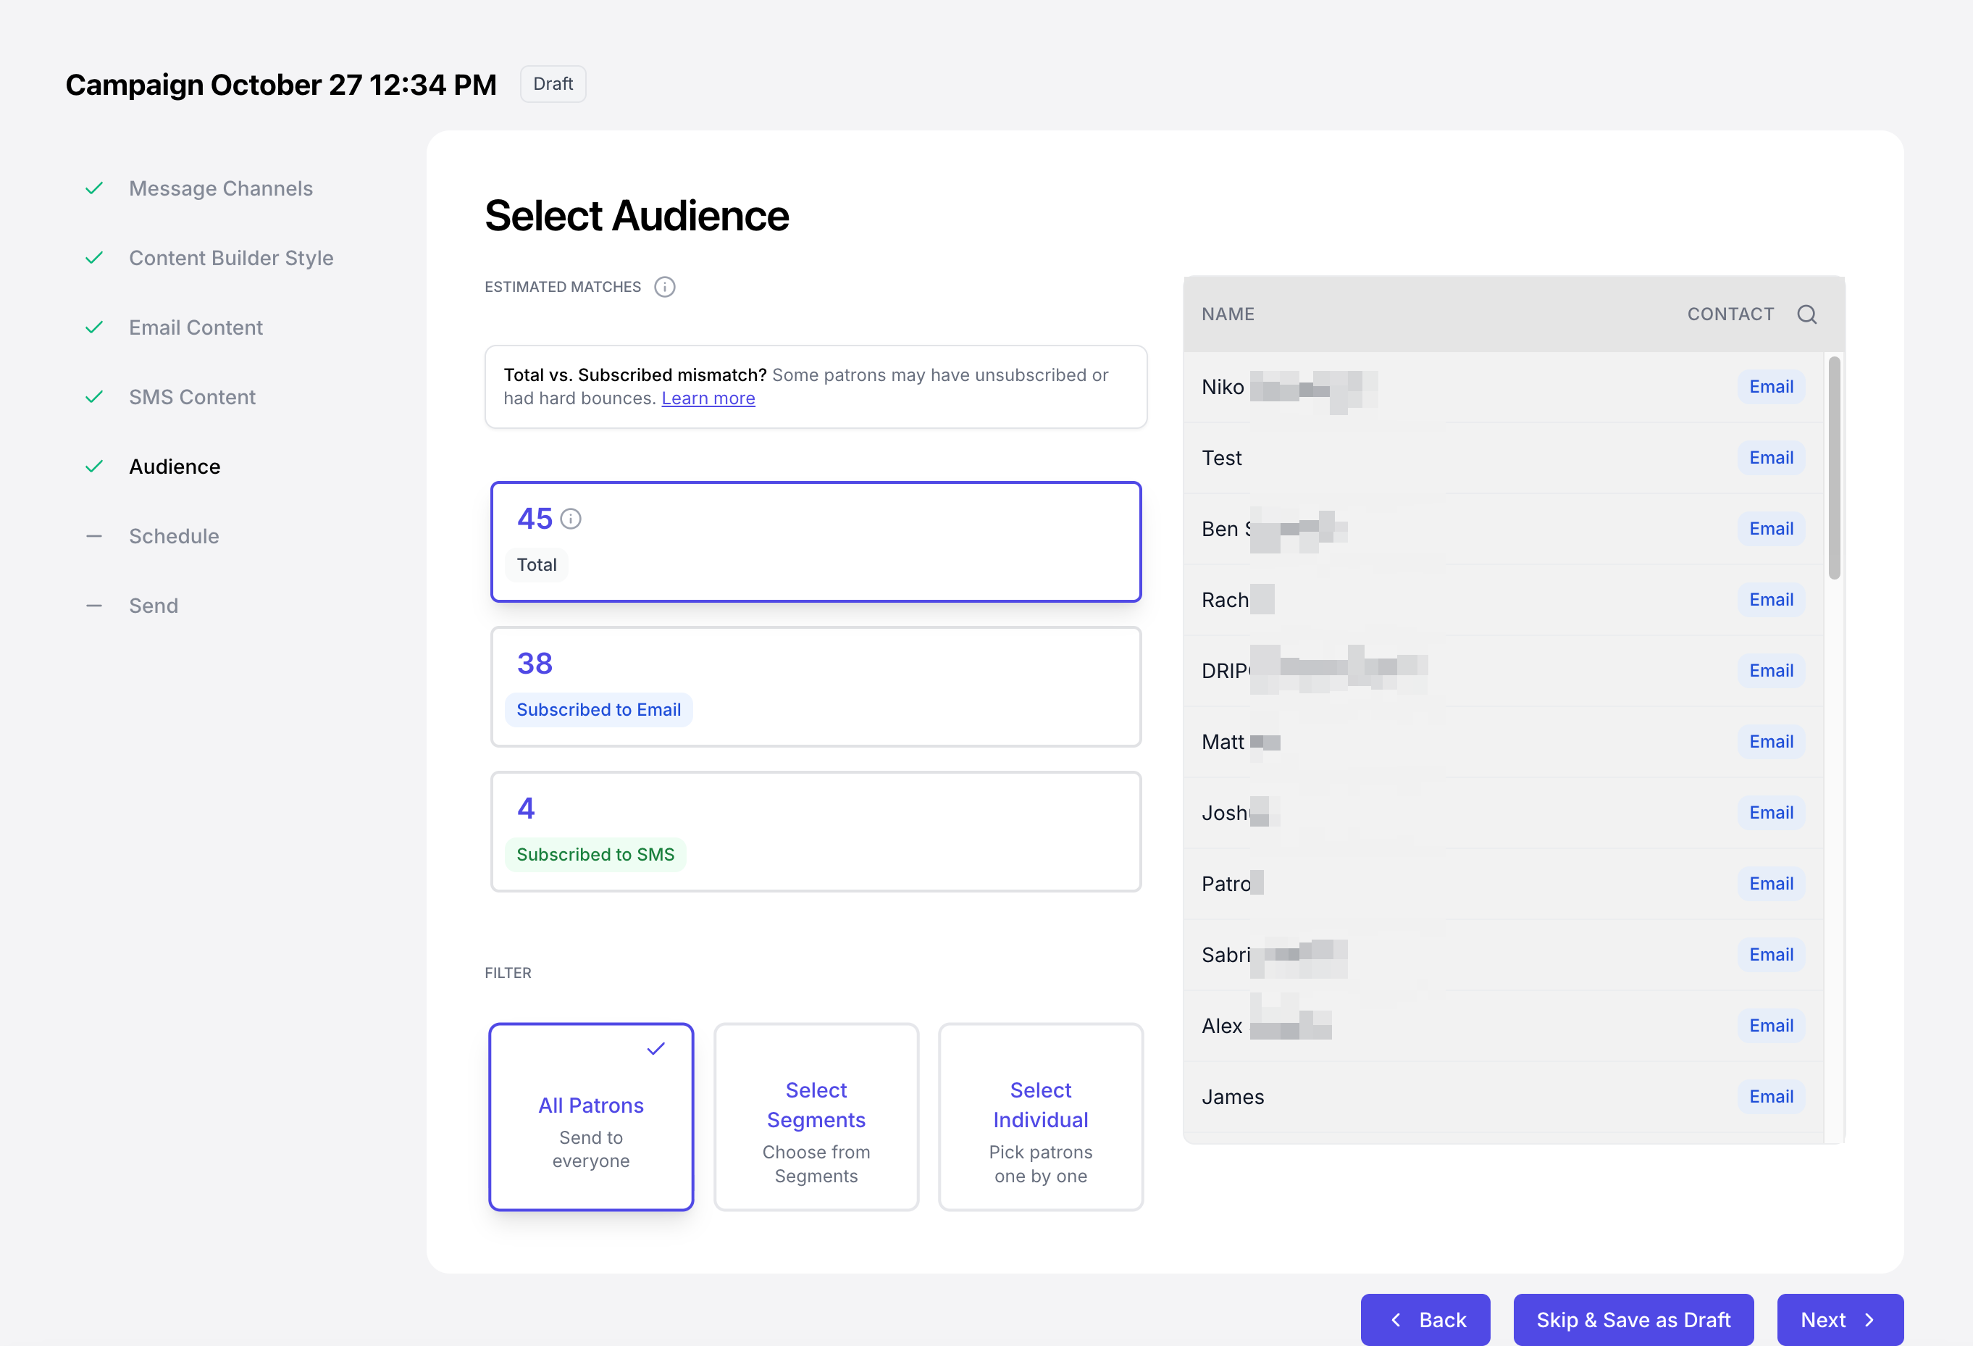Choose the Select Individual filter option
This screenshot has height=1346, width=1973.
tap(1040, 1116)
